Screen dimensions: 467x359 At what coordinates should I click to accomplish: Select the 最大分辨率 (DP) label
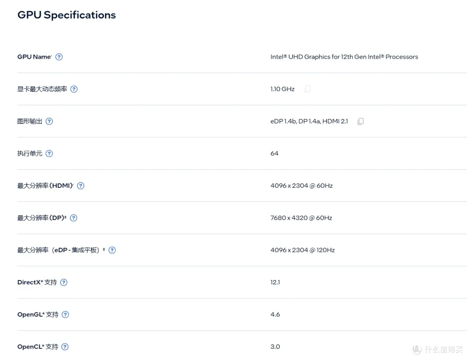[x=42, y=218]
